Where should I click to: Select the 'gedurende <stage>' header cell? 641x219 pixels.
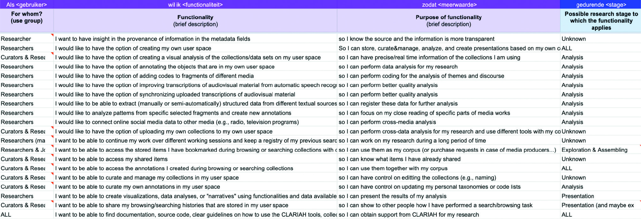[x=601, y=4]
